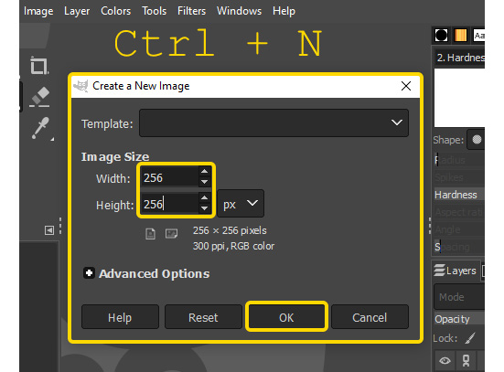The image size is (504, 372).
Task: Open the Help menu in menu bar
Action: pyautogui.click(x=284, y=11)
